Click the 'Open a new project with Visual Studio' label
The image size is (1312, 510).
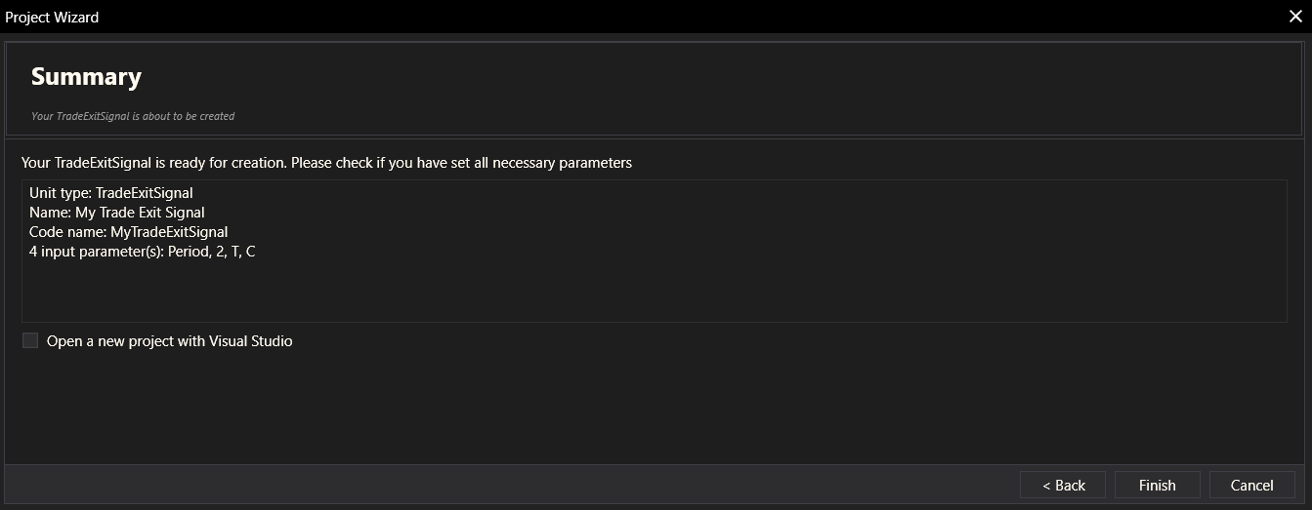[x=169, y=341]
